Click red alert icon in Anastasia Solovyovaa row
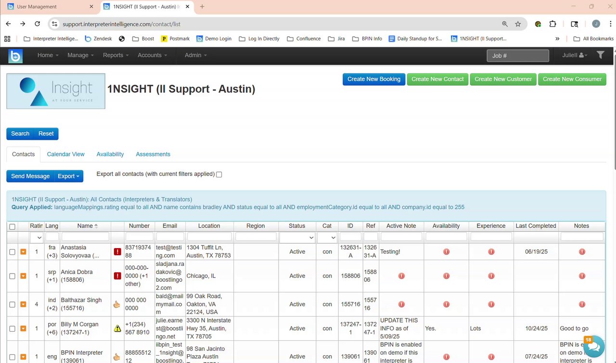Screen dimensions: 616x363 (x=117, y=251)
